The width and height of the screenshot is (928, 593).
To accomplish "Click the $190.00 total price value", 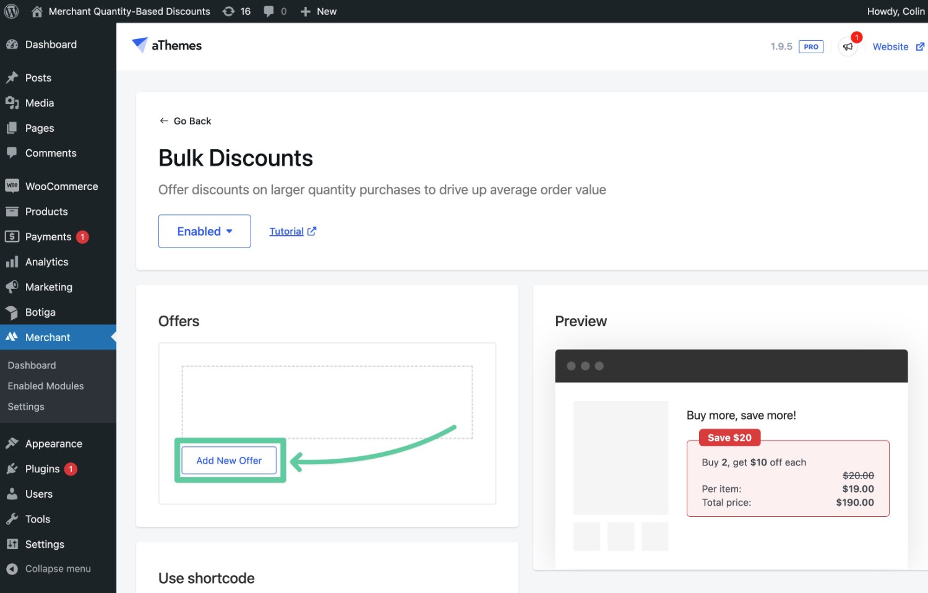I will coord(855,503).
